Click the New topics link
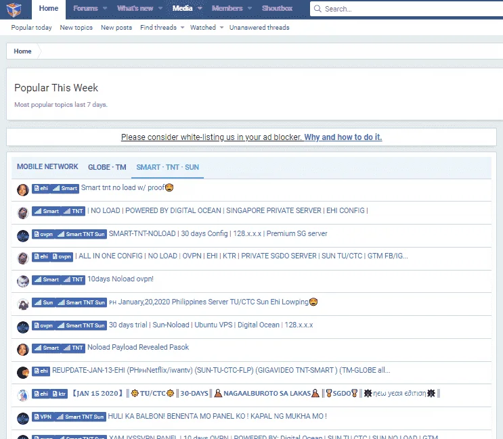 (76, 28)
